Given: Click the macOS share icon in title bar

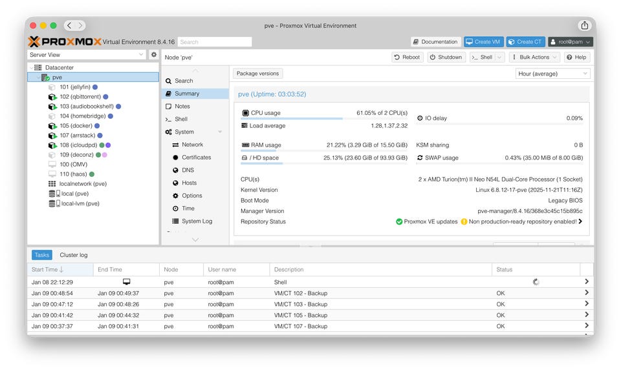Looking at the screenshot, I should [585, 26].
